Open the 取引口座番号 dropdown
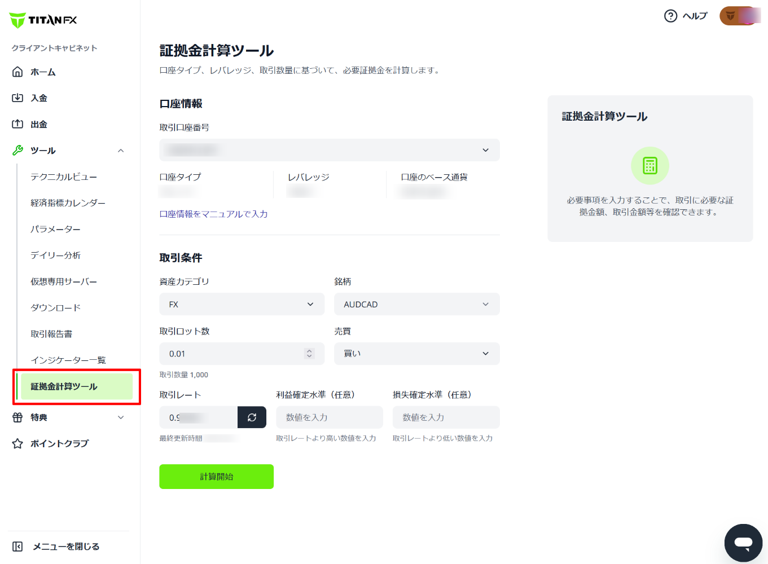Image resolution: width=768 pixels, height=564 pixels. click(330, 150)
